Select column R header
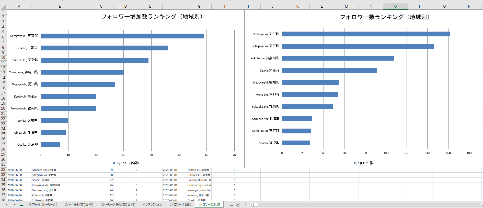The height and width of the screenshot is (208, 483). point(469,6)
